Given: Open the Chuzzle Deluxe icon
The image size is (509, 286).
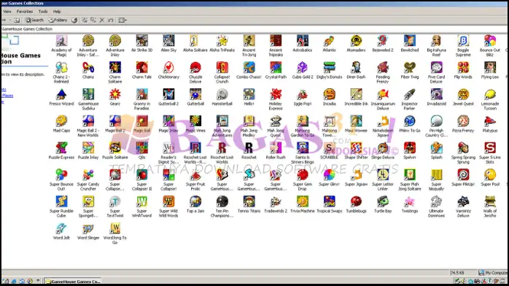Looking at the screenshot, I should click(195, 68).
